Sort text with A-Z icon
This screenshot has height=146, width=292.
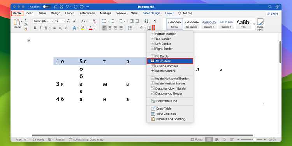pyautogui.click(x=146, y=21)
